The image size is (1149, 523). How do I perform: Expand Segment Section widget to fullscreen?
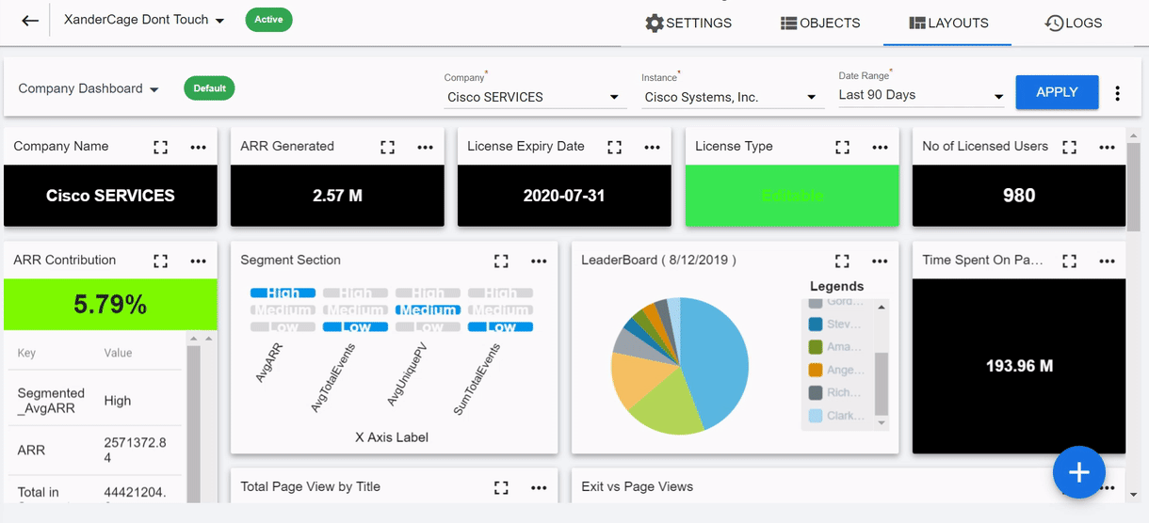tap(501, 261)
